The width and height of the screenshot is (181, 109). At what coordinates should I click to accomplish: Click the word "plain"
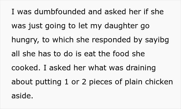[x=134, y=82]
